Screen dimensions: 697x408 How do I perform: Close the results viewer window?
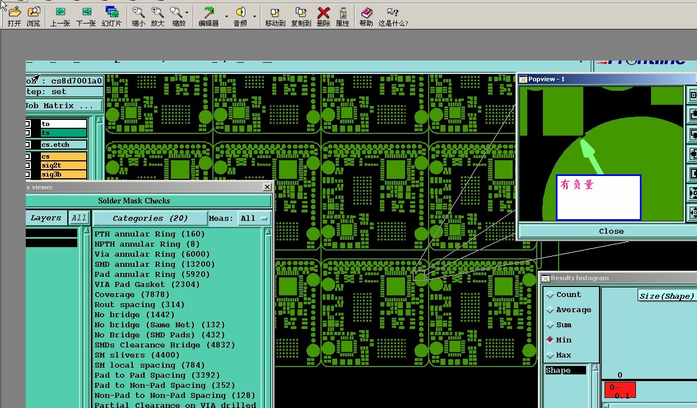coord(267,187)
